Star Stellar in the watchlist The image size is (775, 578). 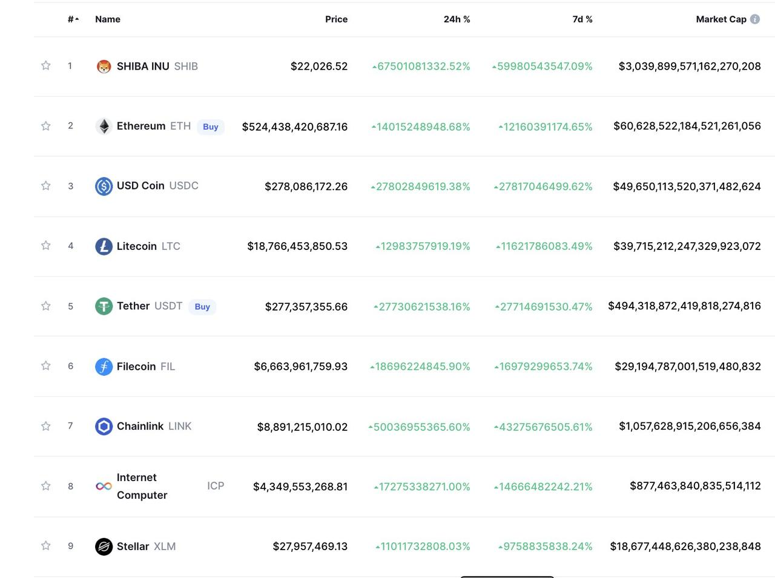pos(45,546)
